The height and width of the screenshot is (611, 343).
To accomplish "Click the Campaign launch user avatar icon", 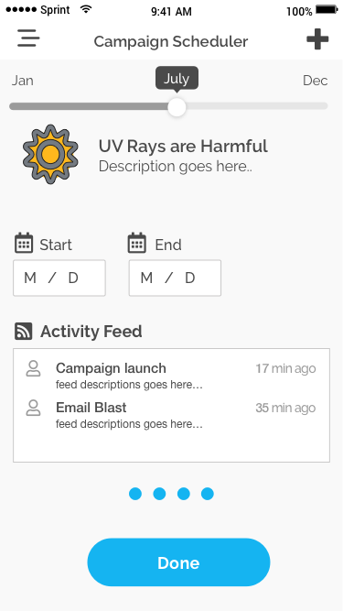I will (x=34, y=368).
